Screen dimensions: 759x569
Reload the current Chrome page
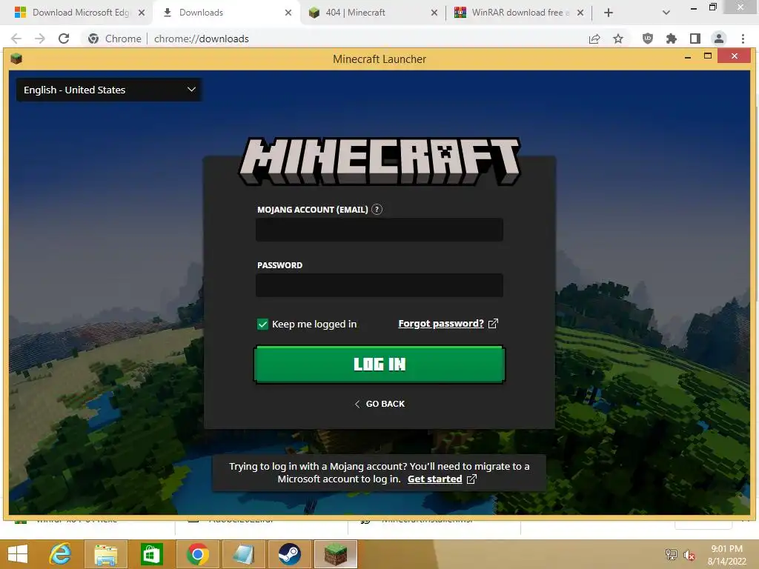click(64, 39)
